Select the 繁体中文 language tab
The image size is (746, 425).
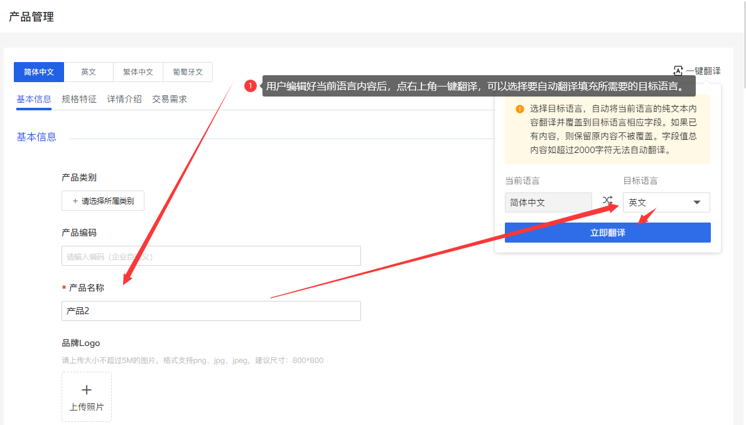click(x=138, y=71)
